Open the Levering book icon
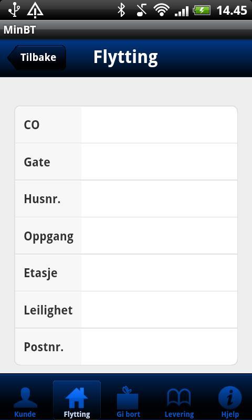 pyautogui.click(x=179, y=397)
